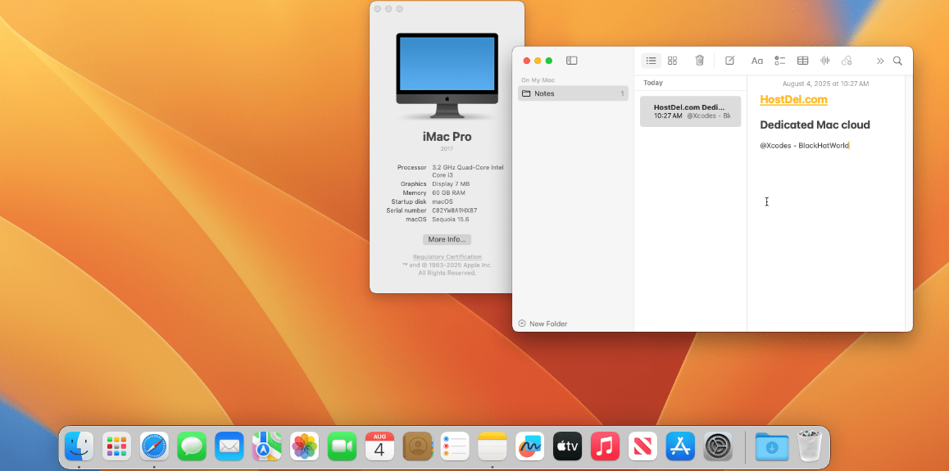Click the note timestamp August 4, 2025
This screenshot has height=471, width=949.
[x=825, y=84]
